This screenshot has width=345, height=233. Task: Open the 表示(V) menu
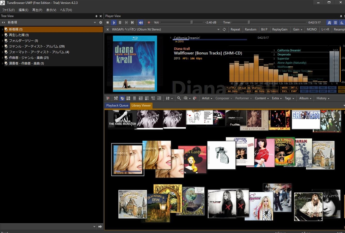click(x=51, y=10)
